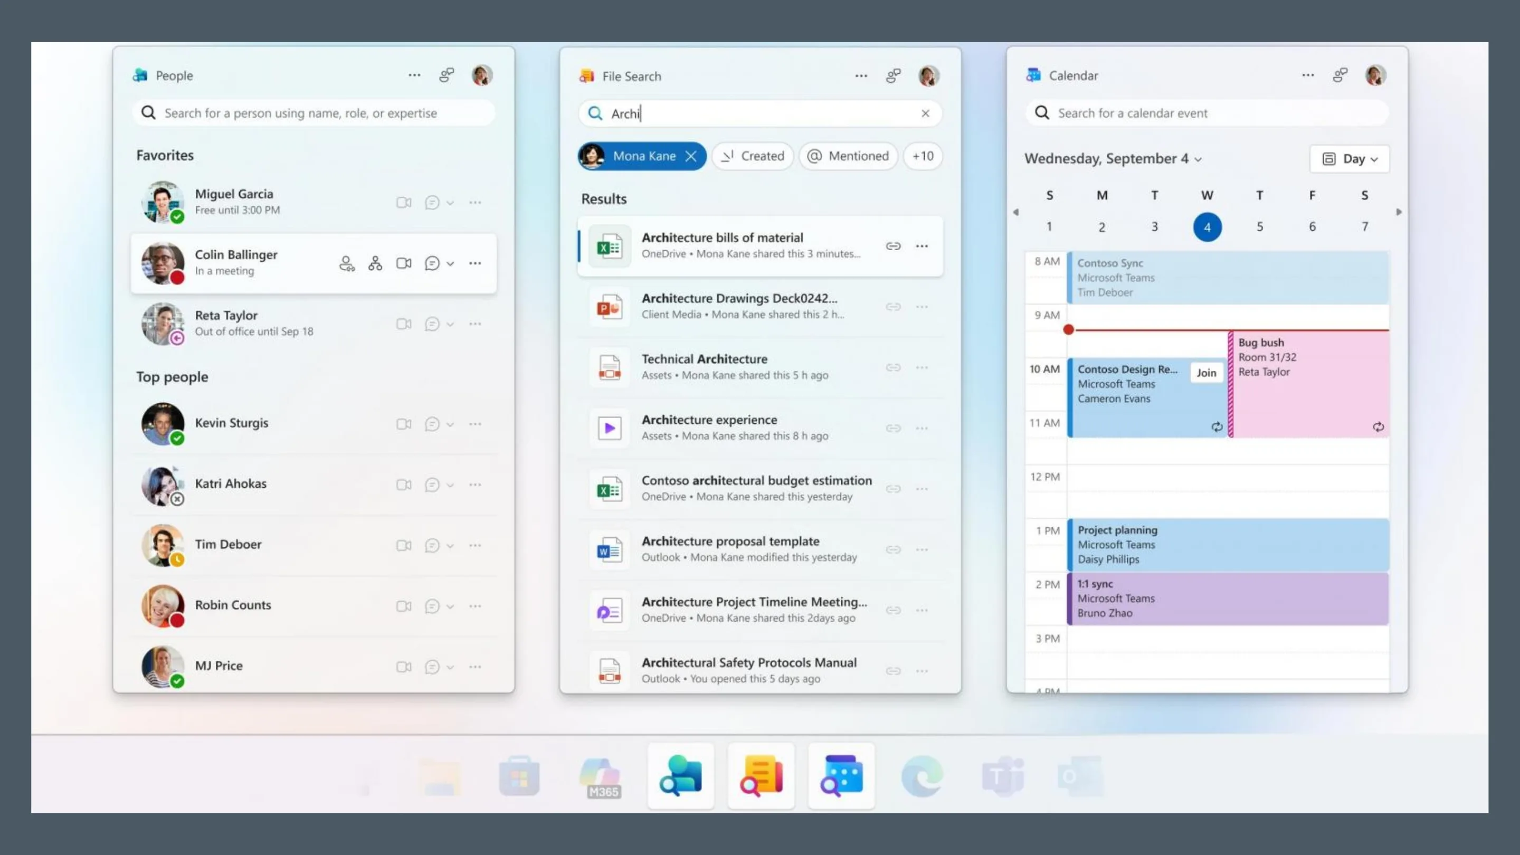
Task: Copy link for Architecture bills of material
Action: click(894, 246)
